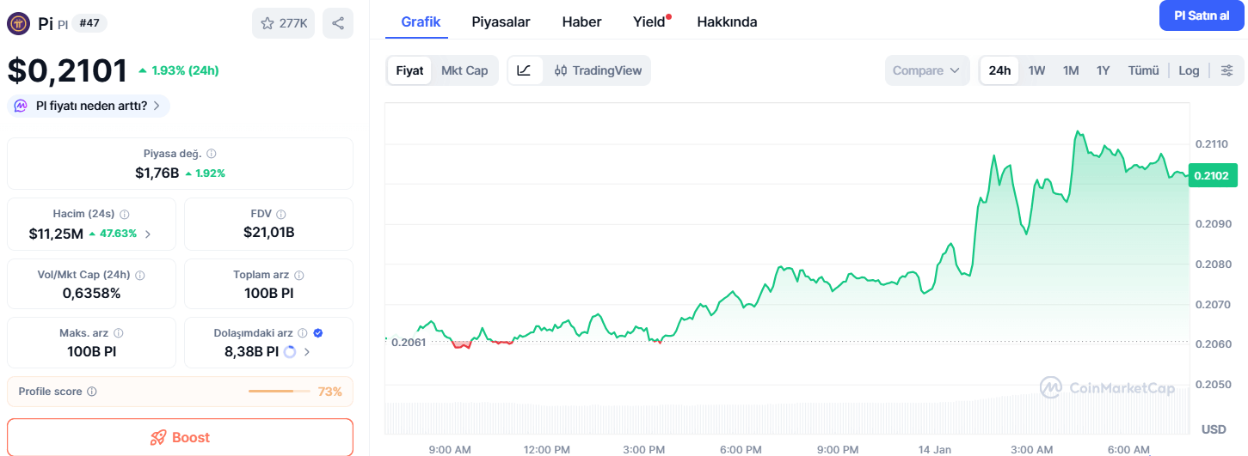Viewport: 1248px width, 456px height.
Task: Open the share icon button
Action: (338, 23)
